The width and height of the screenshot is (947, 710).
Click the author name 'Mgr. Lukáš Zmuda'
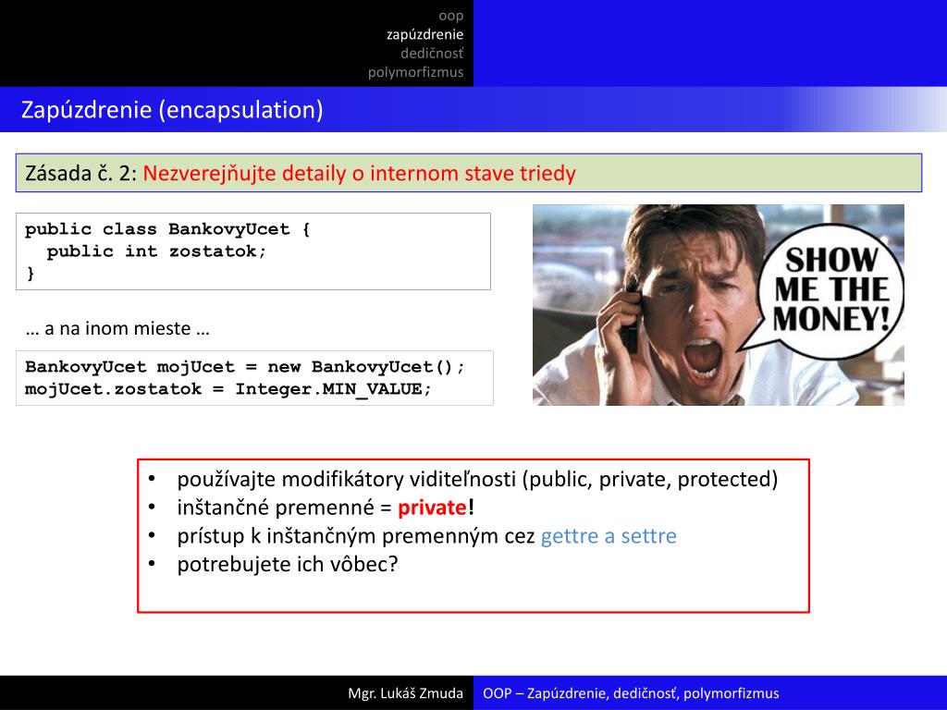(x=405, y=693)
